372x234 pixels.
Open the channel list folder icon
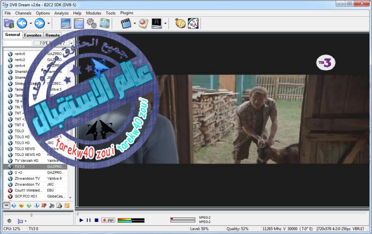pos(9,23)
